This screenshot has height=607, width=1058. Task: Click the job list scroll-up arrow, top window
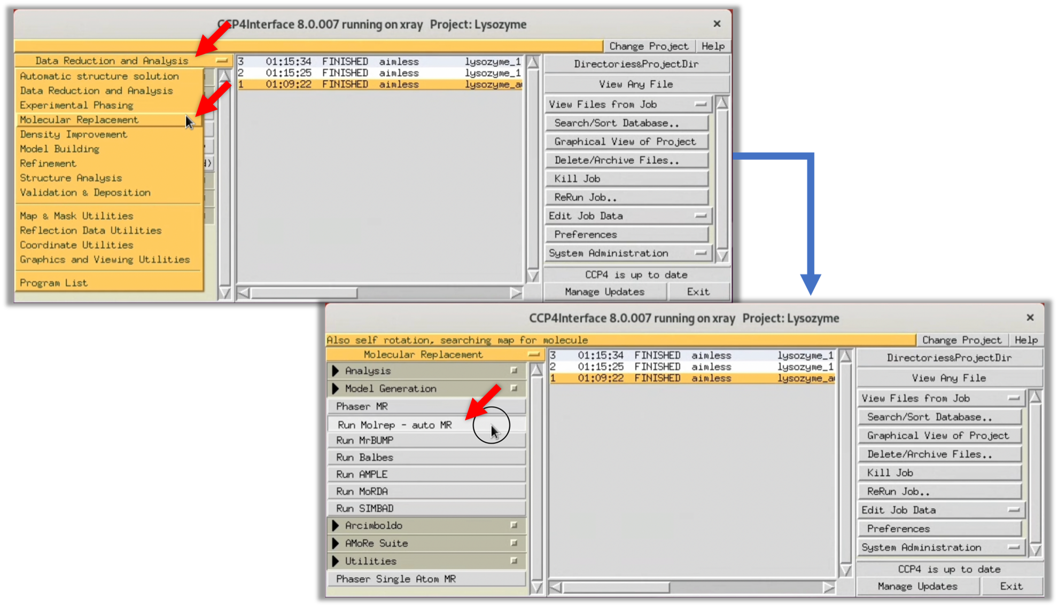point(533,62)
